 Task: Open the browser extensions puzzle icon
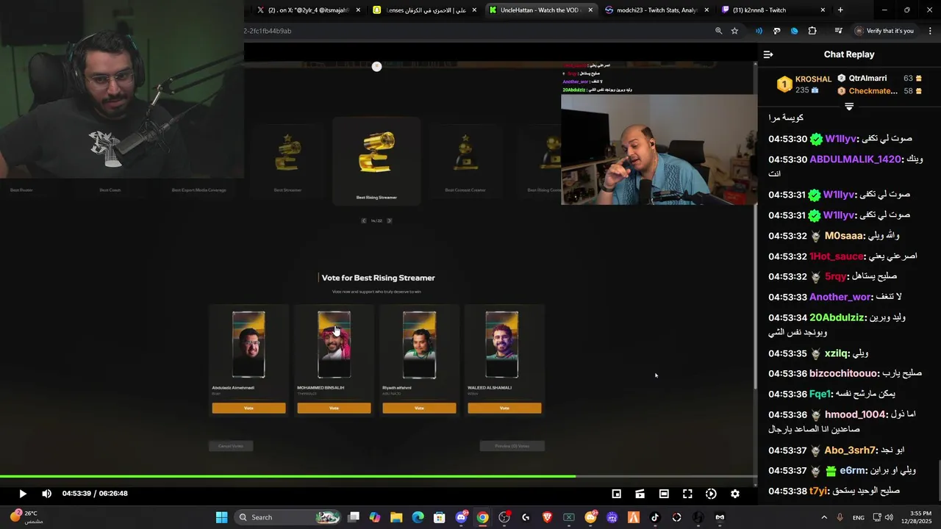coord(812,31)
